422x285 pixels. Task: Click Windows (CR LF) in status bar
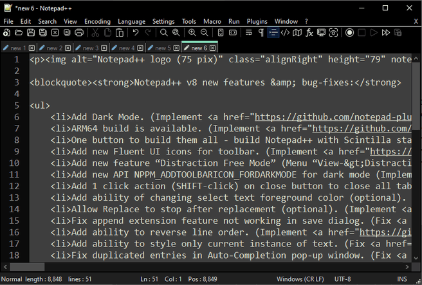[x=300, y=279]
